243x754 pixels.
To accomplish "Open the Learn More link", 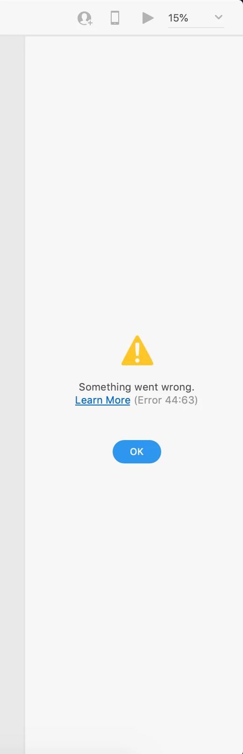I will (x=103, y=400).
